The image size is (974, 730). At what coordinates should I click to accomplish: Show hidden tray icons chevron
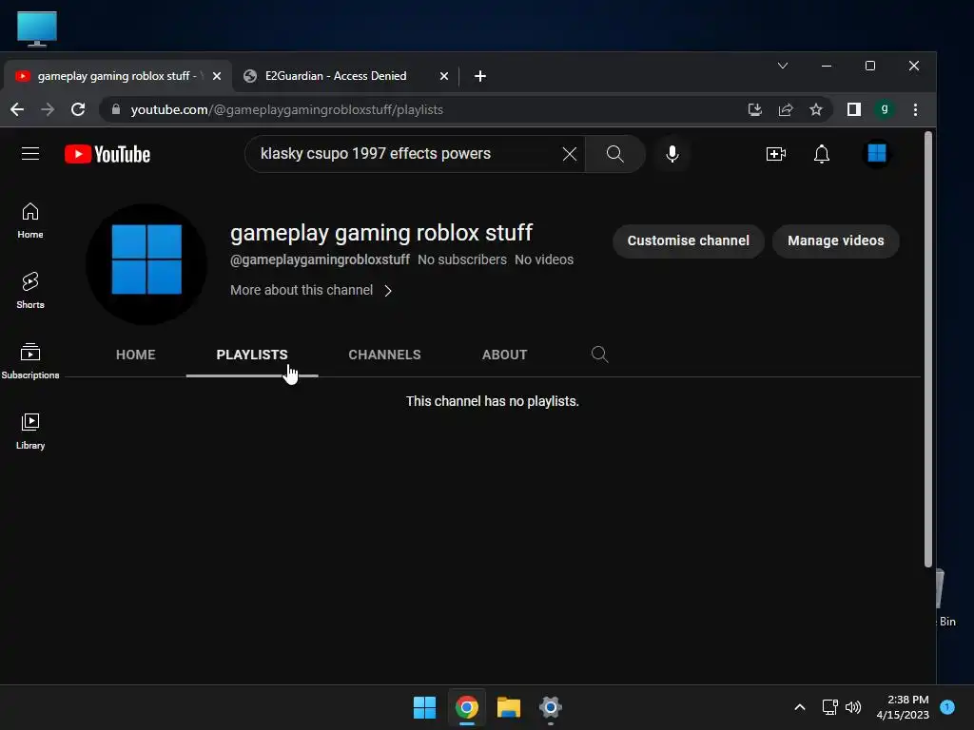(799, 707)
